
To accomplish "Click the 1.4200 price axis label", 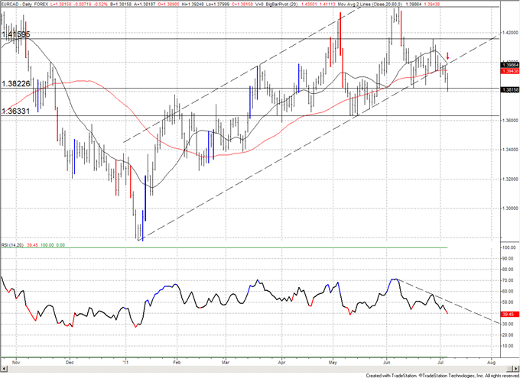I will coord(508,33).
